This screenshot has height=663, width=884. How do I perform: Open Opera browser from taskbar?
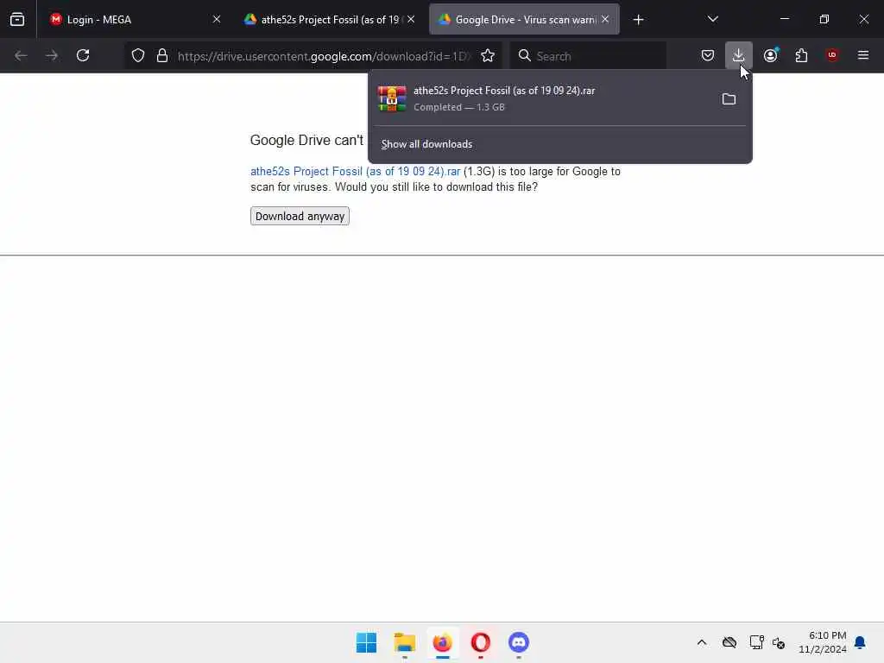pyautogui.click(x=480, y=642)
